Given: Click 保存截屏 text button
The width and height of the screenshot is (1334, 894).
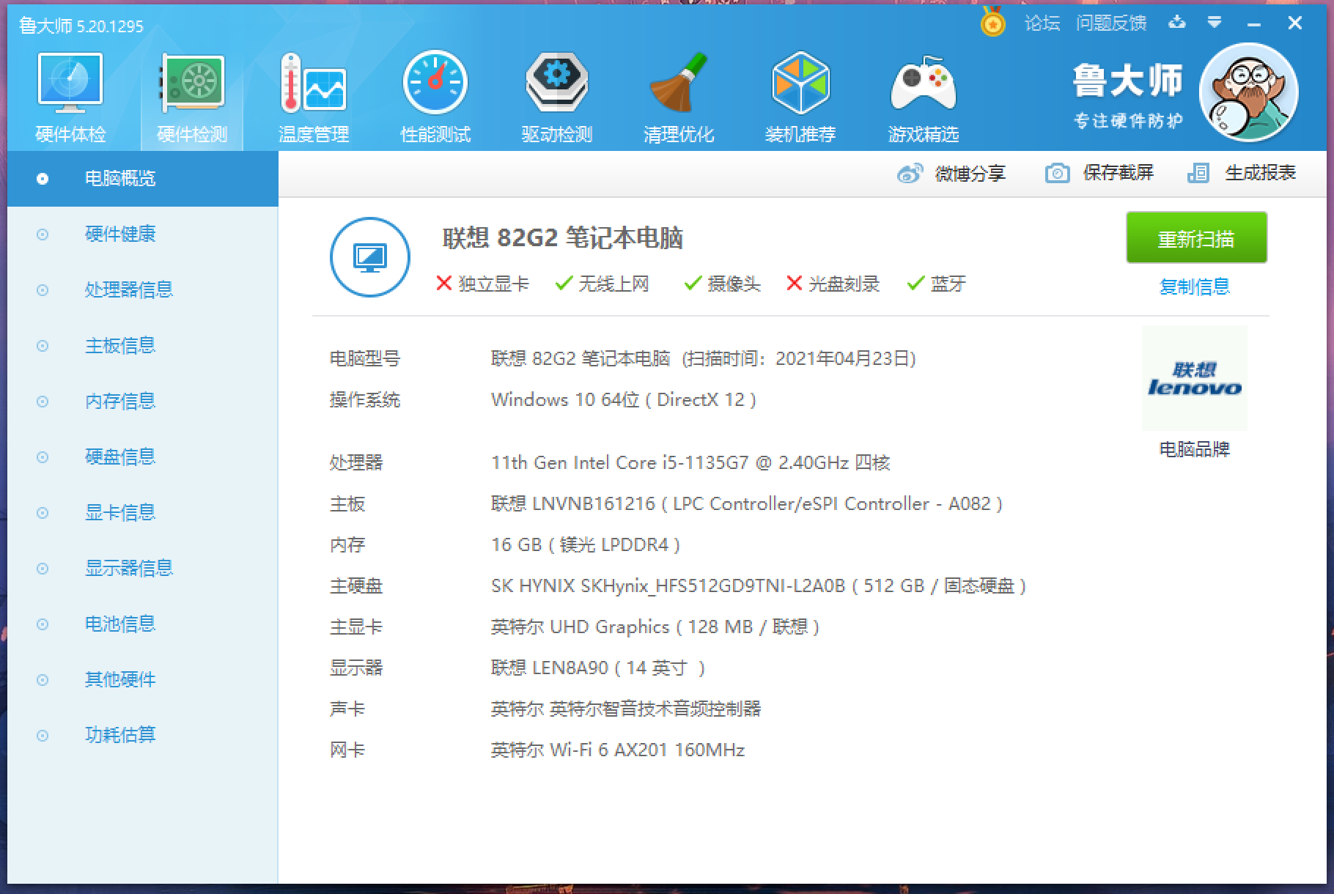Looking at the screenshot, I should (x=1119, y=173).
